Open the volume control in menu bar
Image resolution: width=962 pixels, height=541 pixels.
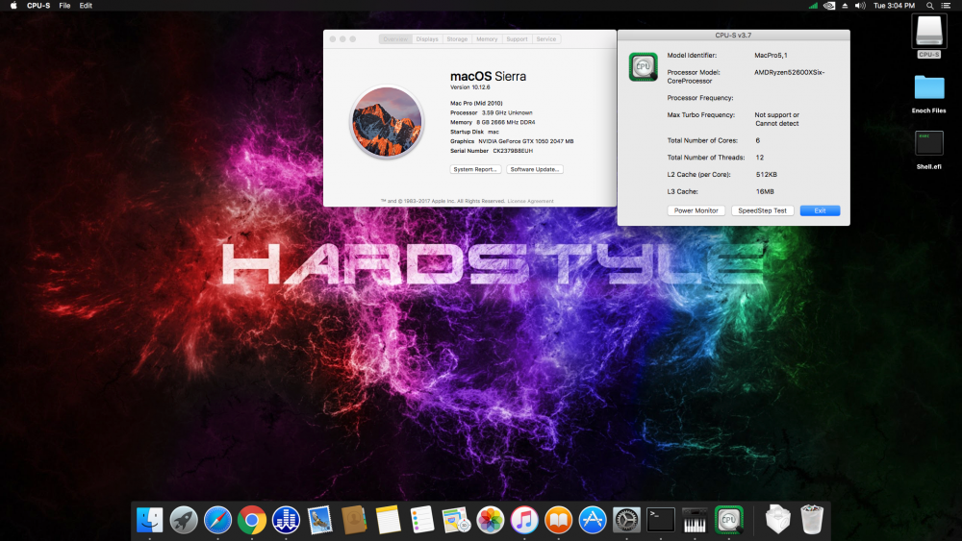860,6
